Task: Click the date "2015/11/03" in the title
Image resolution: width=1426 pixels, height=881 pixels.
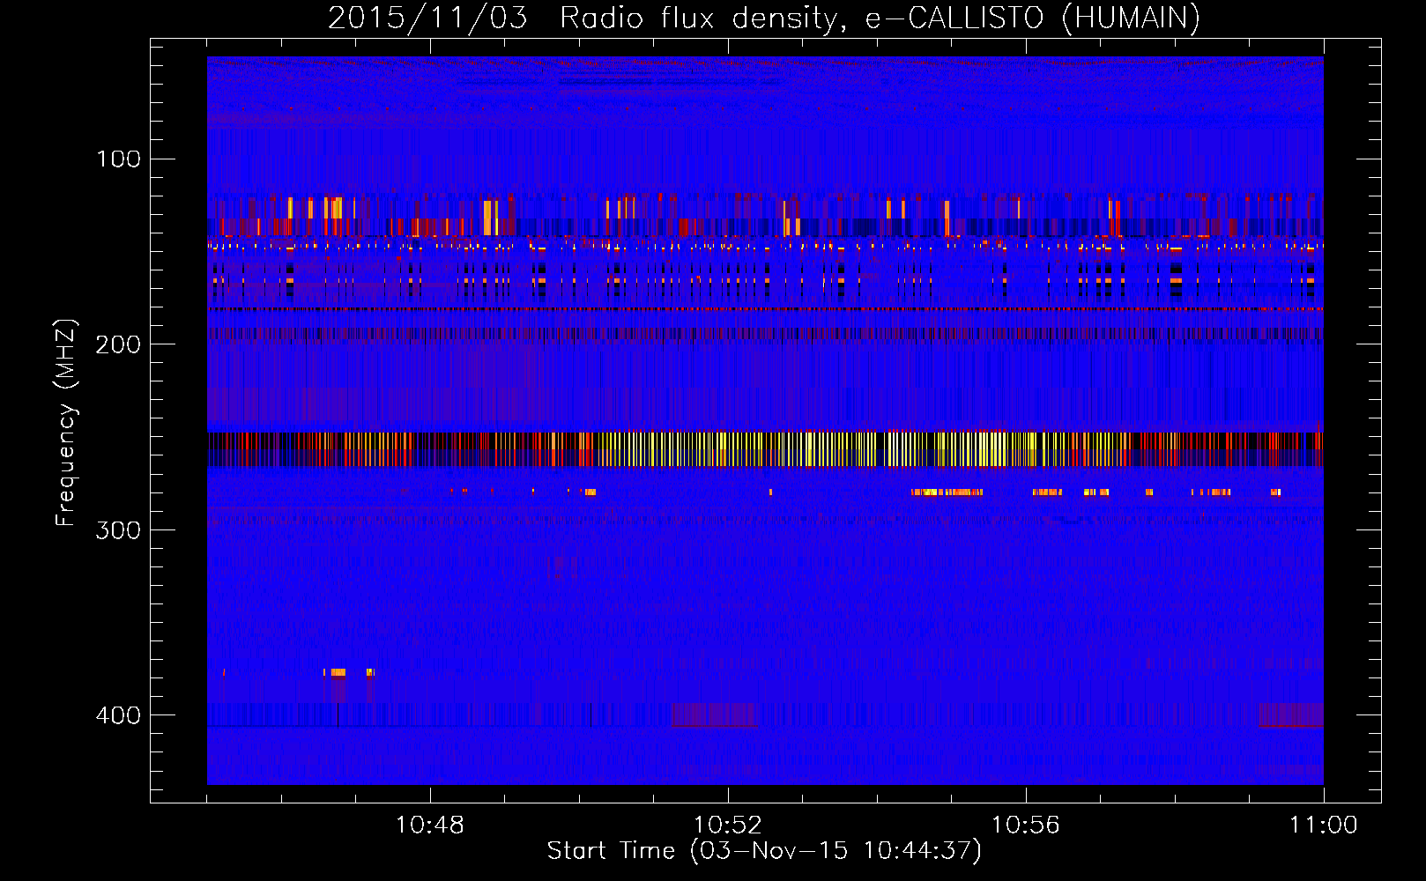Action: 427,19
